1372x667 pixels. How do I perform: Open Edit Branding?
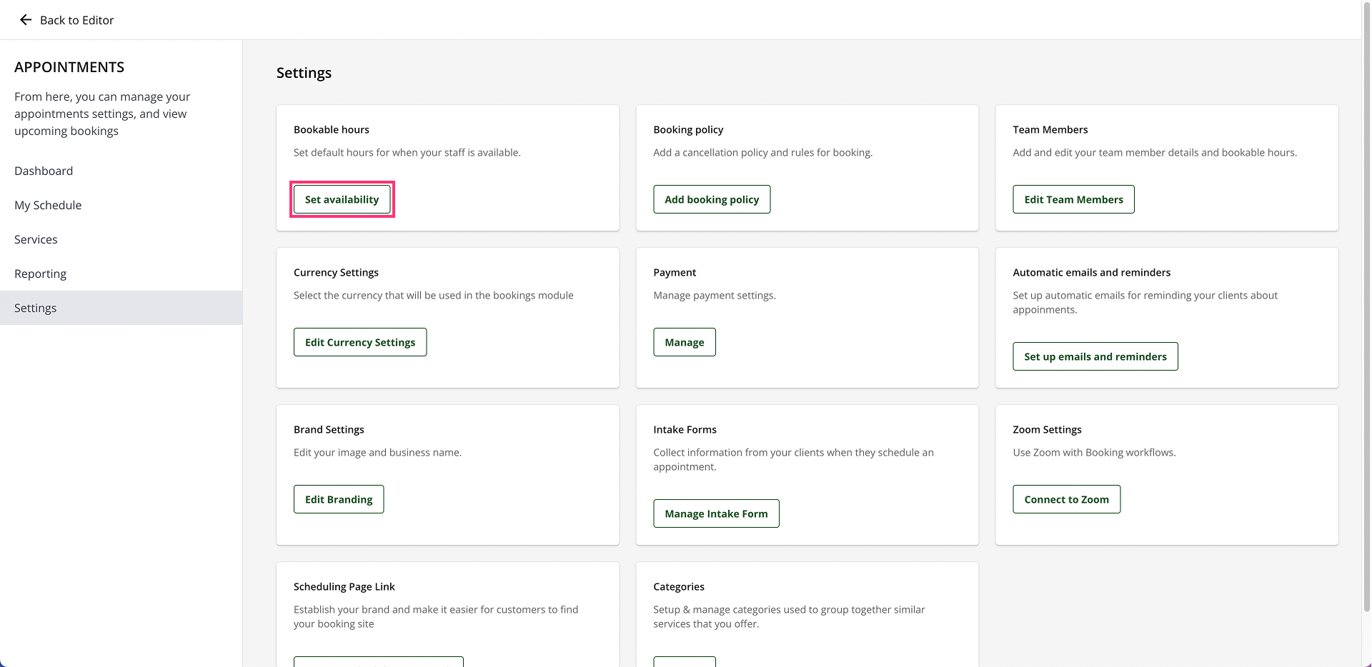339,499
